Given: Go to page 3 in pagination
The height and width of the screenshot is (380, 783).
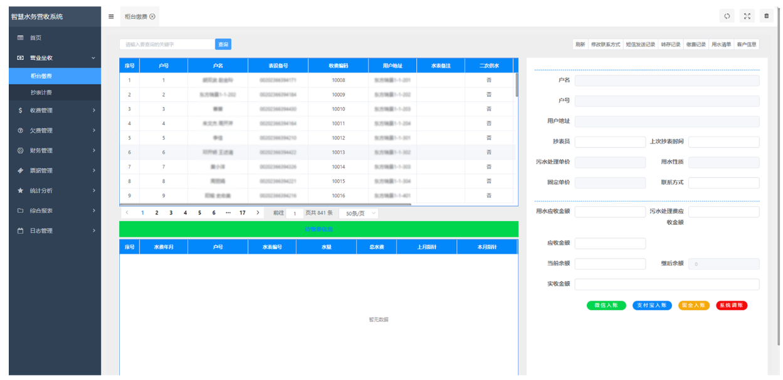Looking at the screenshot, I should pos(171,213).
